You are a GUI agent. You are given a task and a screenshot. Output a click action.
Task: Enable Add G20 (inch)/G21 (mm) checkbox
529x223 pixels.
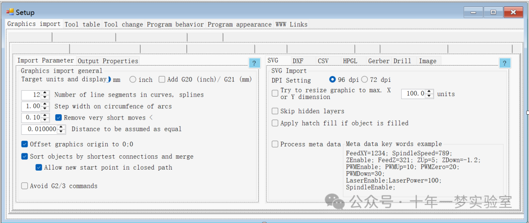tap(205, 79)
